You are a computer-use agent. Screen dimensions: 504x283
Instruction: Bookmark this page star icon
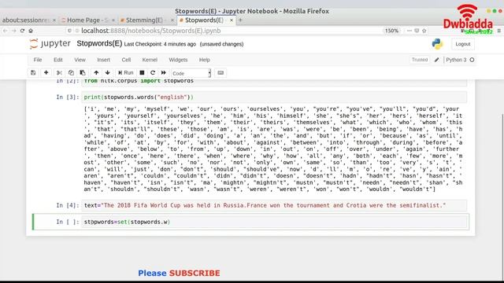point(424,31)
